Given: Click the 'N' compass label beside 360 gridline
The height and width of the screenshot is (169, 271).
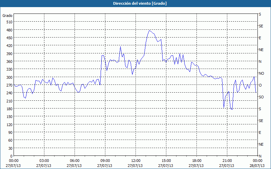Looking at the screenshot, I should click(260, 62).
